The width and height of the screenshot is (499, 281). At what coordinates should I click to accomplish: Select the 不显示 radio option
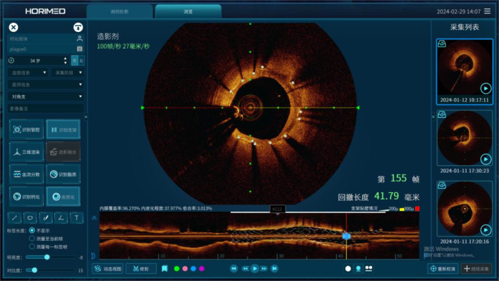coord(32,231)
